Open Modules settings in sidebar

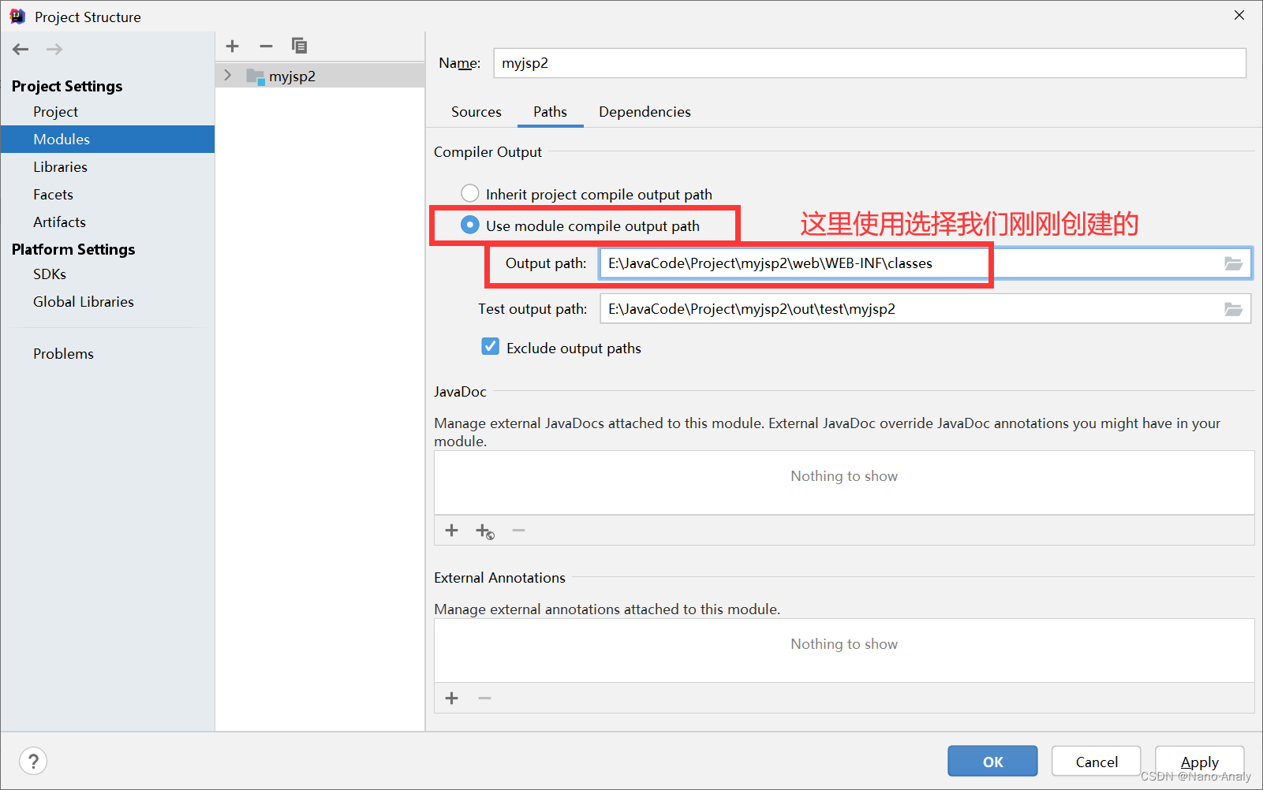pyautogui.click(x=107, y=140)
